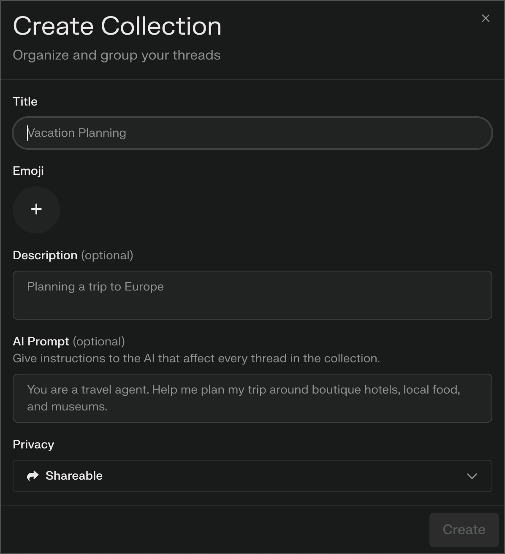
Task: Click the plus sign inside the Emoji circle
Action: (x=36, y=209)
